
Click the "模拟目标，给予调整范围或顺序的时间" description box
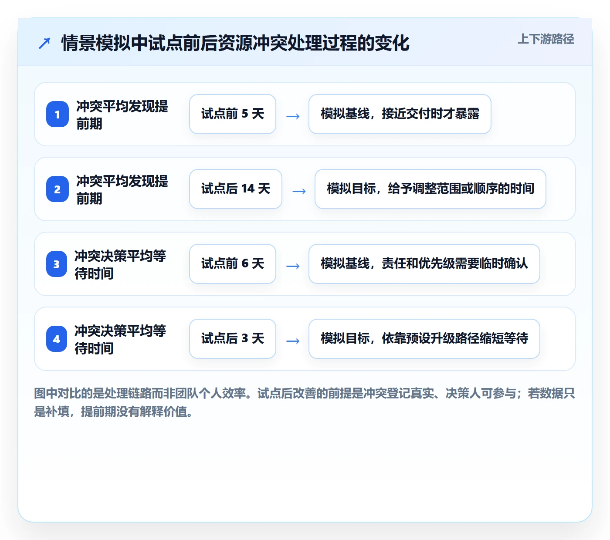pyautogui.click(x=430, y=189)
